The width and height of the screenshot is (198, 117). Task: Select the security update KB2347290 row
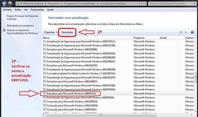118,46
